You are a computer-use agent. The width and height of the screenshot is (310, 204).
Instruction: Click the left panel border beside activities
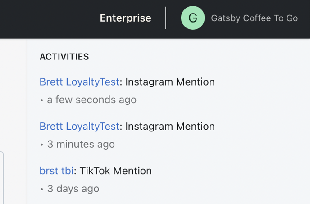click(27, 122)
